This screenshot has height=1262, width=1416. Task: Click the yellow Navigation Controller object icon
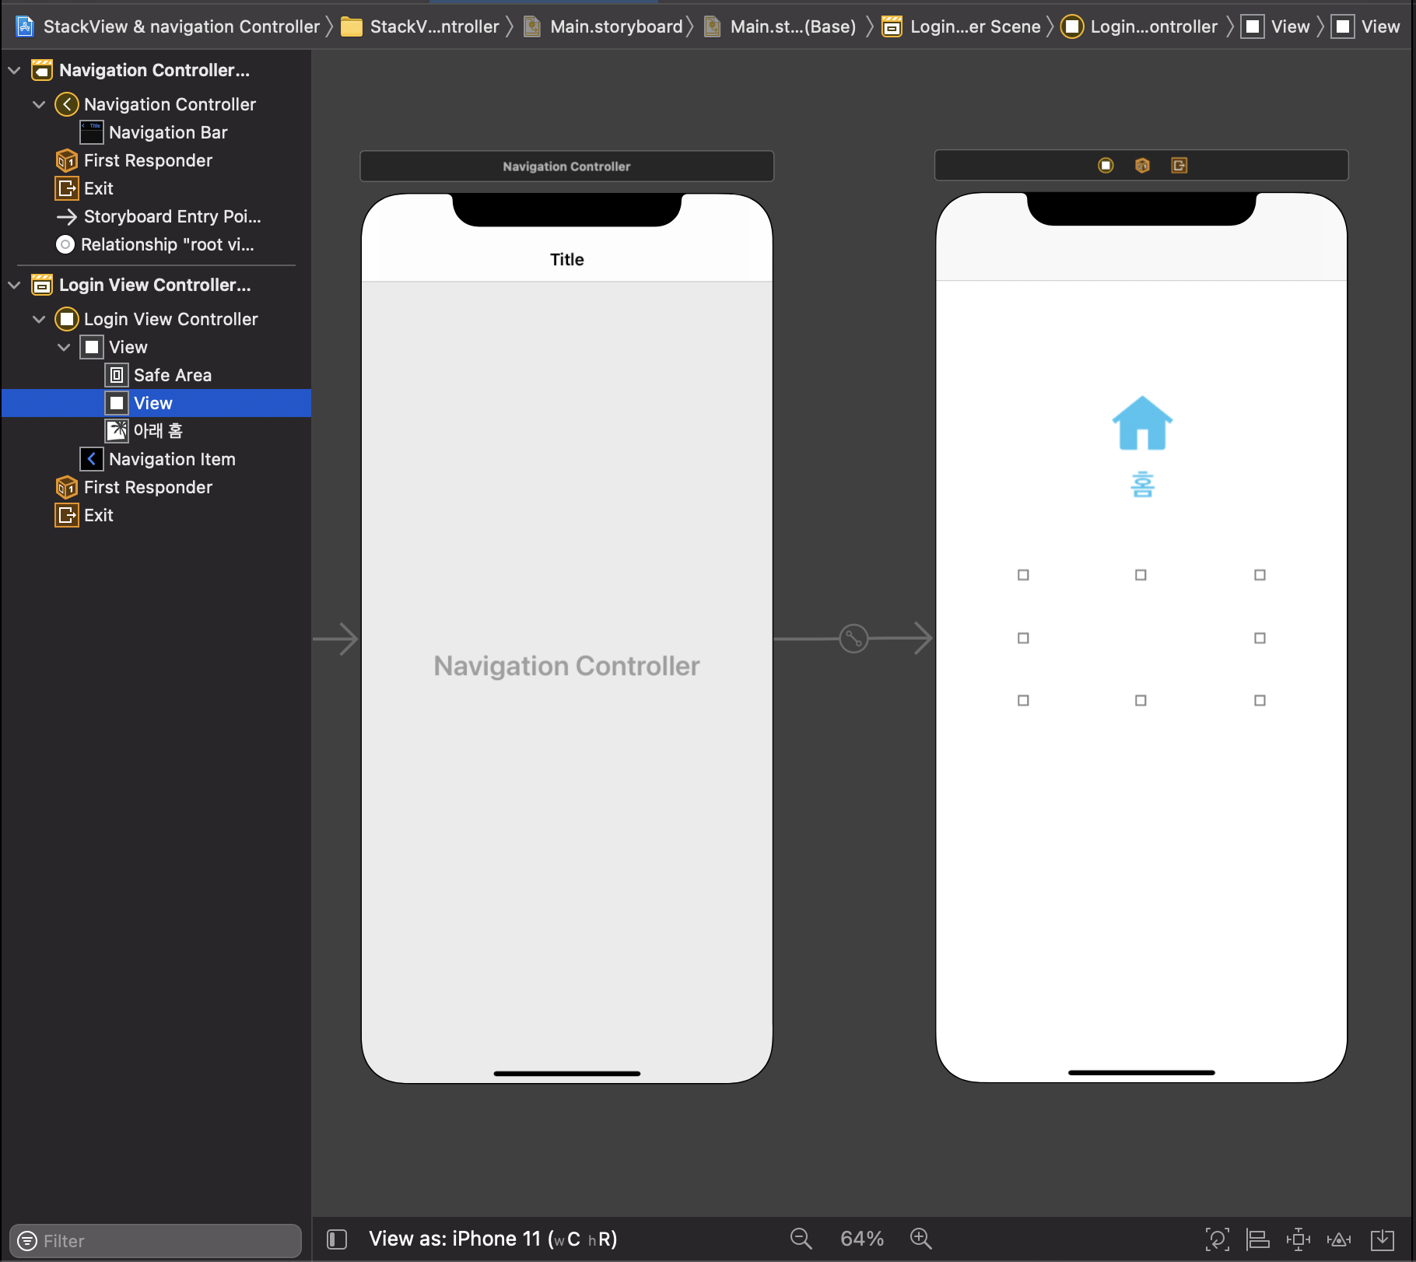(67, 104)
